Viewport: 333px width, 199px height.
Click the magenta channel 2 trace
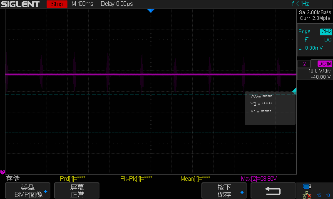click(x=151, y=75)
